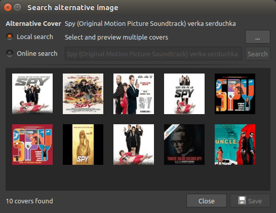Select the black retro orange SPY cover
This screenshot has width=276, height=213.
click(x=235, y=94)
